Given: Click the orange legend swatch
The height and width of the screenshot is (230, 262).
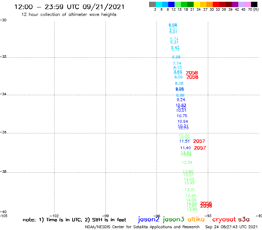Looking at the screenshot, I should (210, 4).
